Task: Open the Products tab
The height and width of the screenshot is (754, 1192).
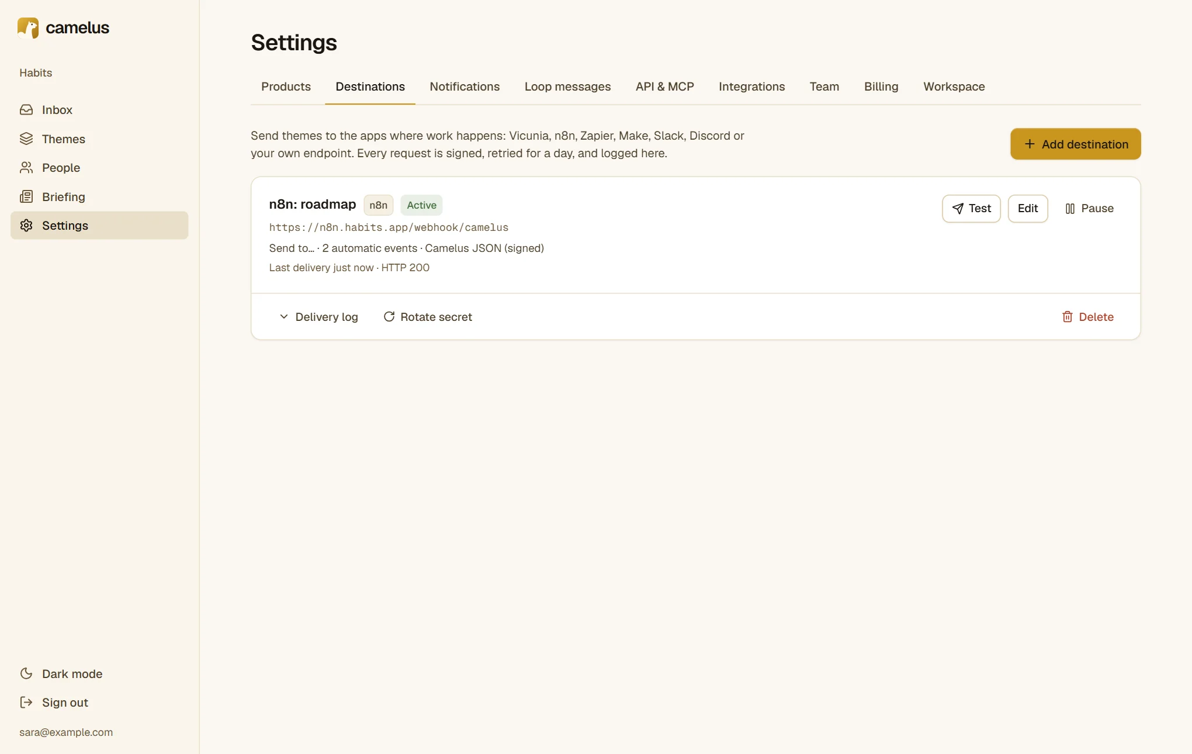Action: [x=286, y=87]
